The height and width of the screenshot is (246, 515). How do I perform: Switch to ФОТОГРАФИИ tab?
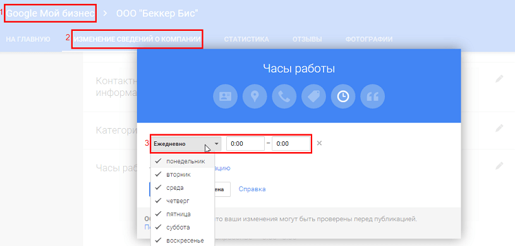(x=369, y=39)
